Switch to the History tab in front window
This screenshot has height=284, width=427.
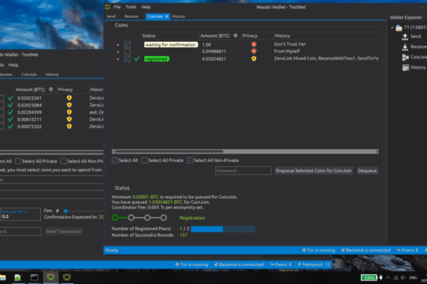point(178,17)
